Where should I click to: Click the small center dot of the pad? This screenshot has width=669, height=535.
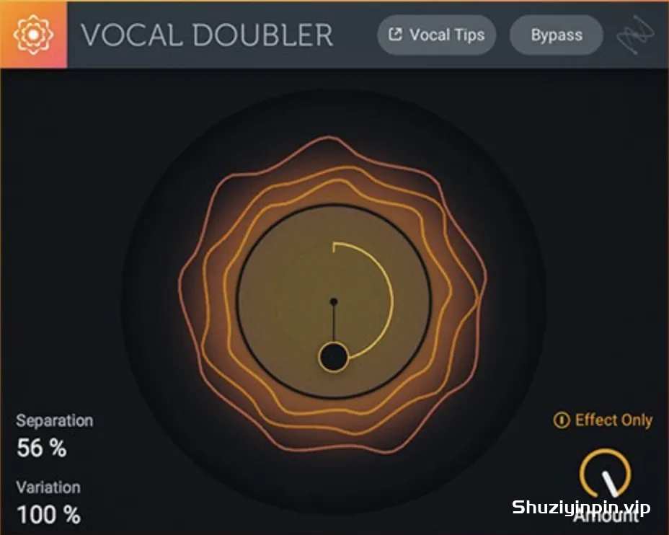point(334,301)
